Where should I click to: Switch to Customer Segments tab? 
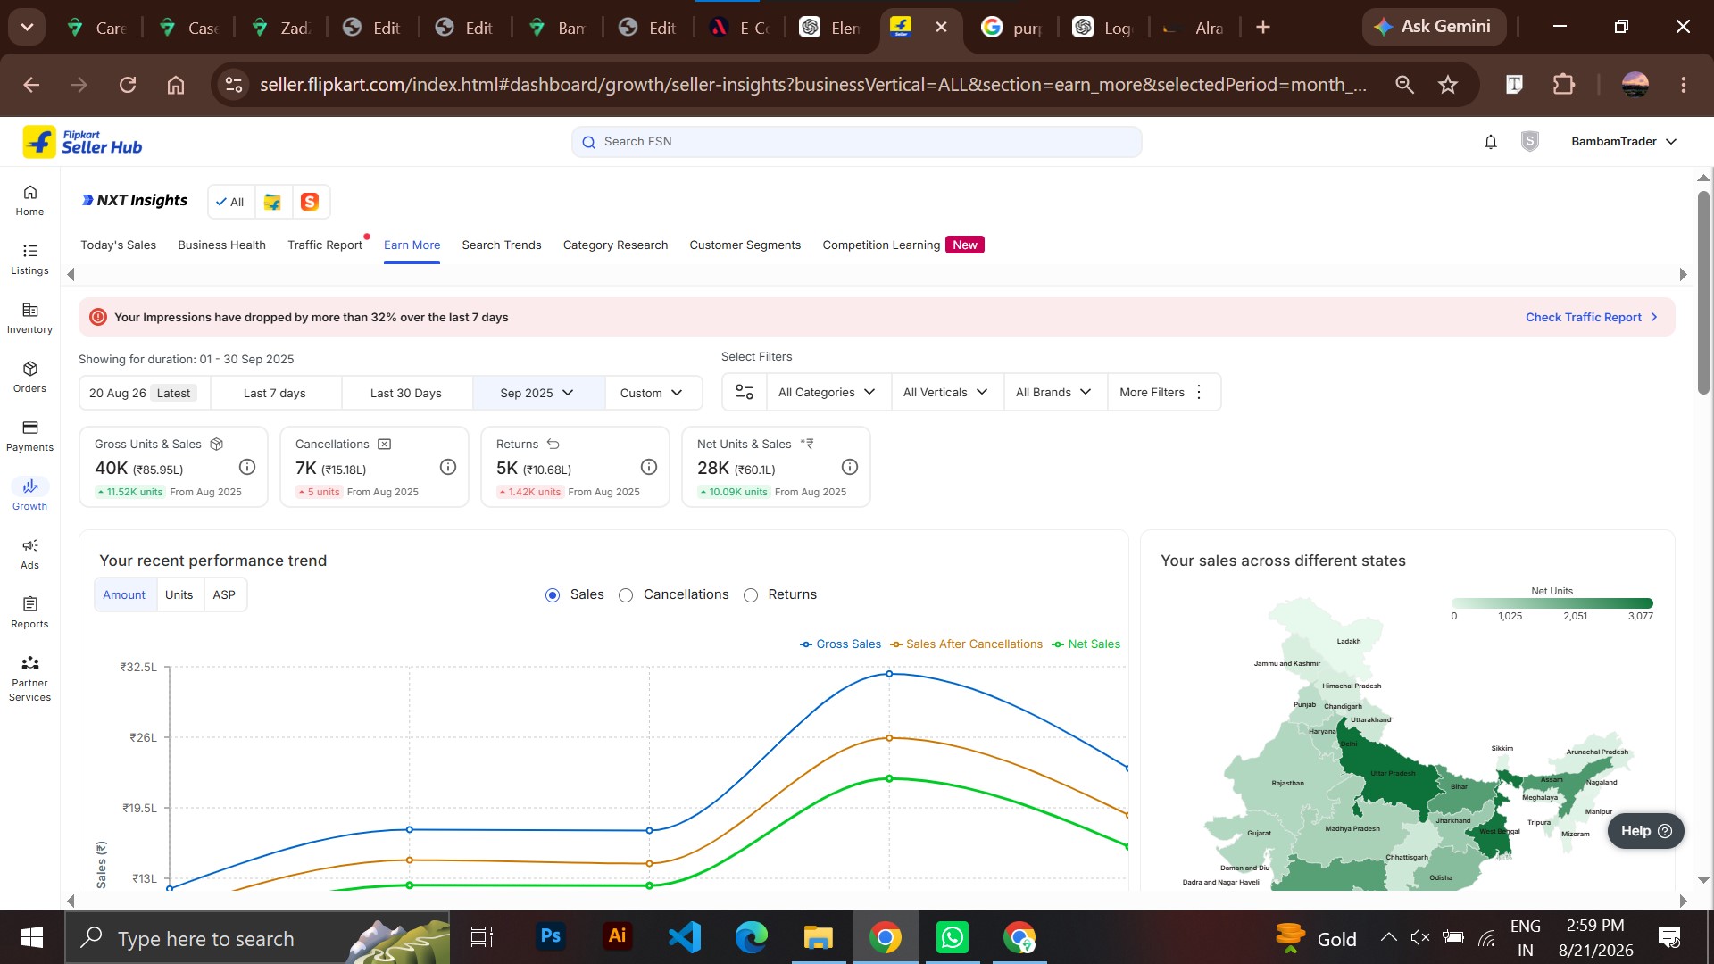coord(745,245)
